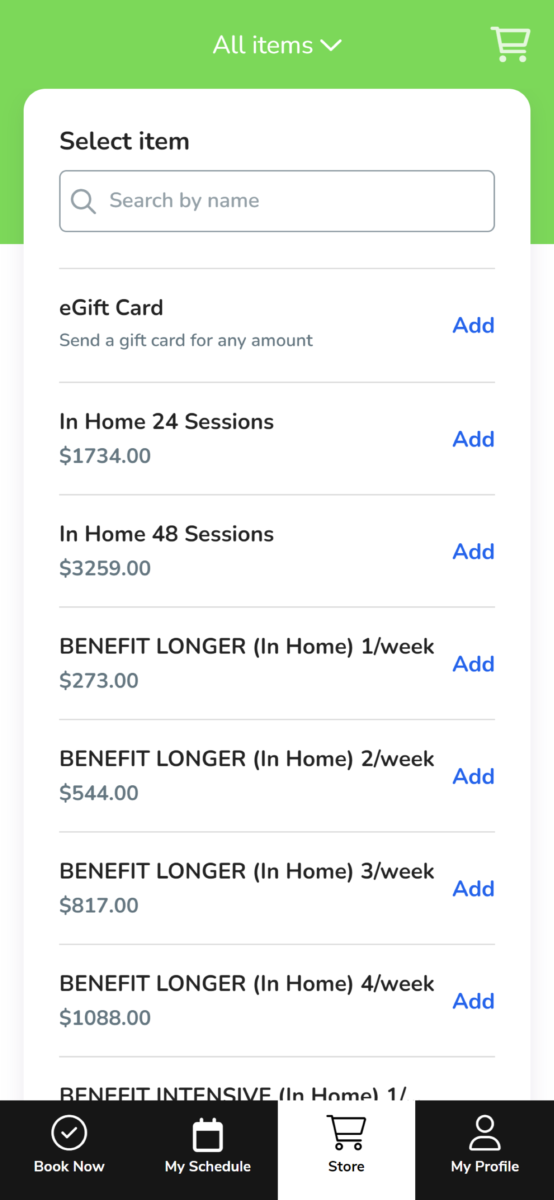Open the shopping cart icon in header
The image size is (554, 1200).
510,44
